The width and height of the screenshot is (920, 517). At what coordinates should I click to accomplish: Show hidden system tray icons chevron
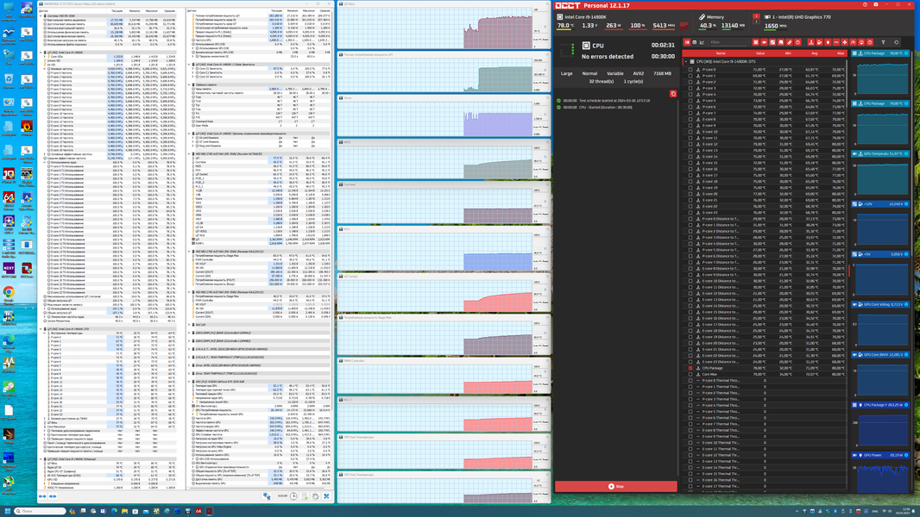point(797,511)
